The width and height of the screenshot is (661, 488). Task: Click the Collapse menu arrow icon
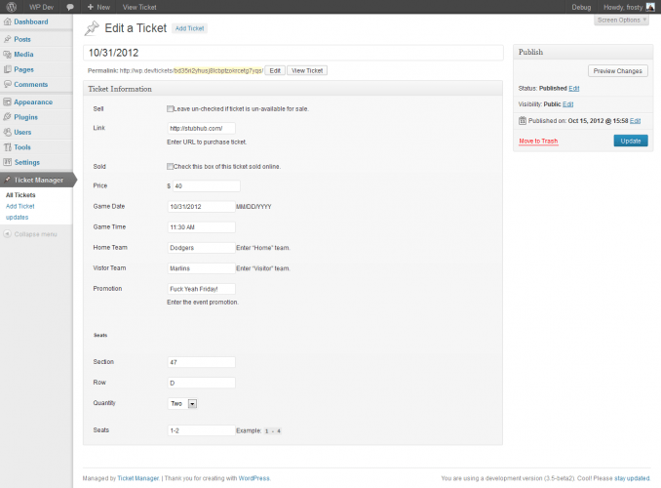(x=7, y=234)
